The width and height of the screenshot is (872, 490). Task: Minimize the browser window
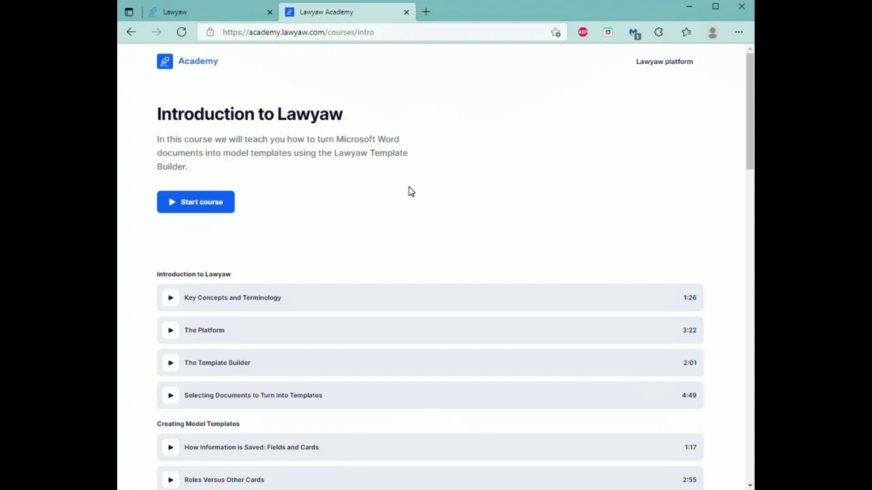click(x=689, y=7)
